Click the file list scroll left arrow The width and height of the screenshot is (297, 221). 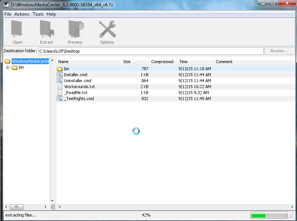point(60,207)
